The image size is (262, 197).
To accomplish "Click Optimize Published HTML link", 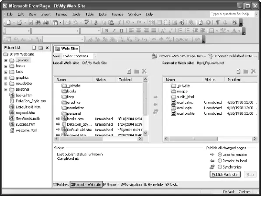I will [x=236, y=56].
